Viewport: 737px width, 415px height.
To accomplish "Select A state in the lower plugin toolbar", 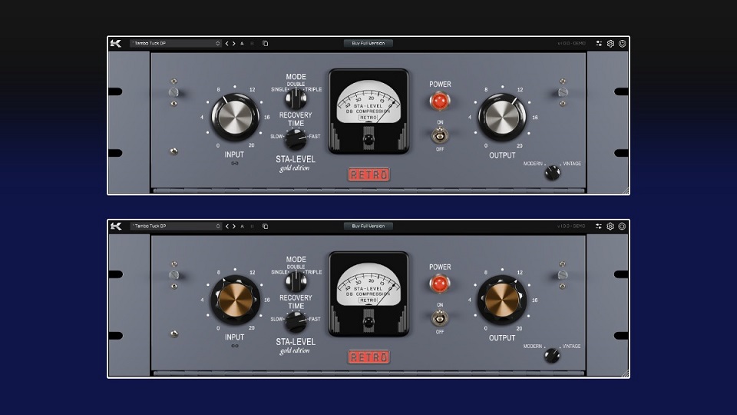I will click(243, 227).
